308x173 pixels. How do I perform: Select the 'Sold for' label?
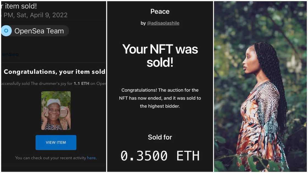[x=160, y=137]
